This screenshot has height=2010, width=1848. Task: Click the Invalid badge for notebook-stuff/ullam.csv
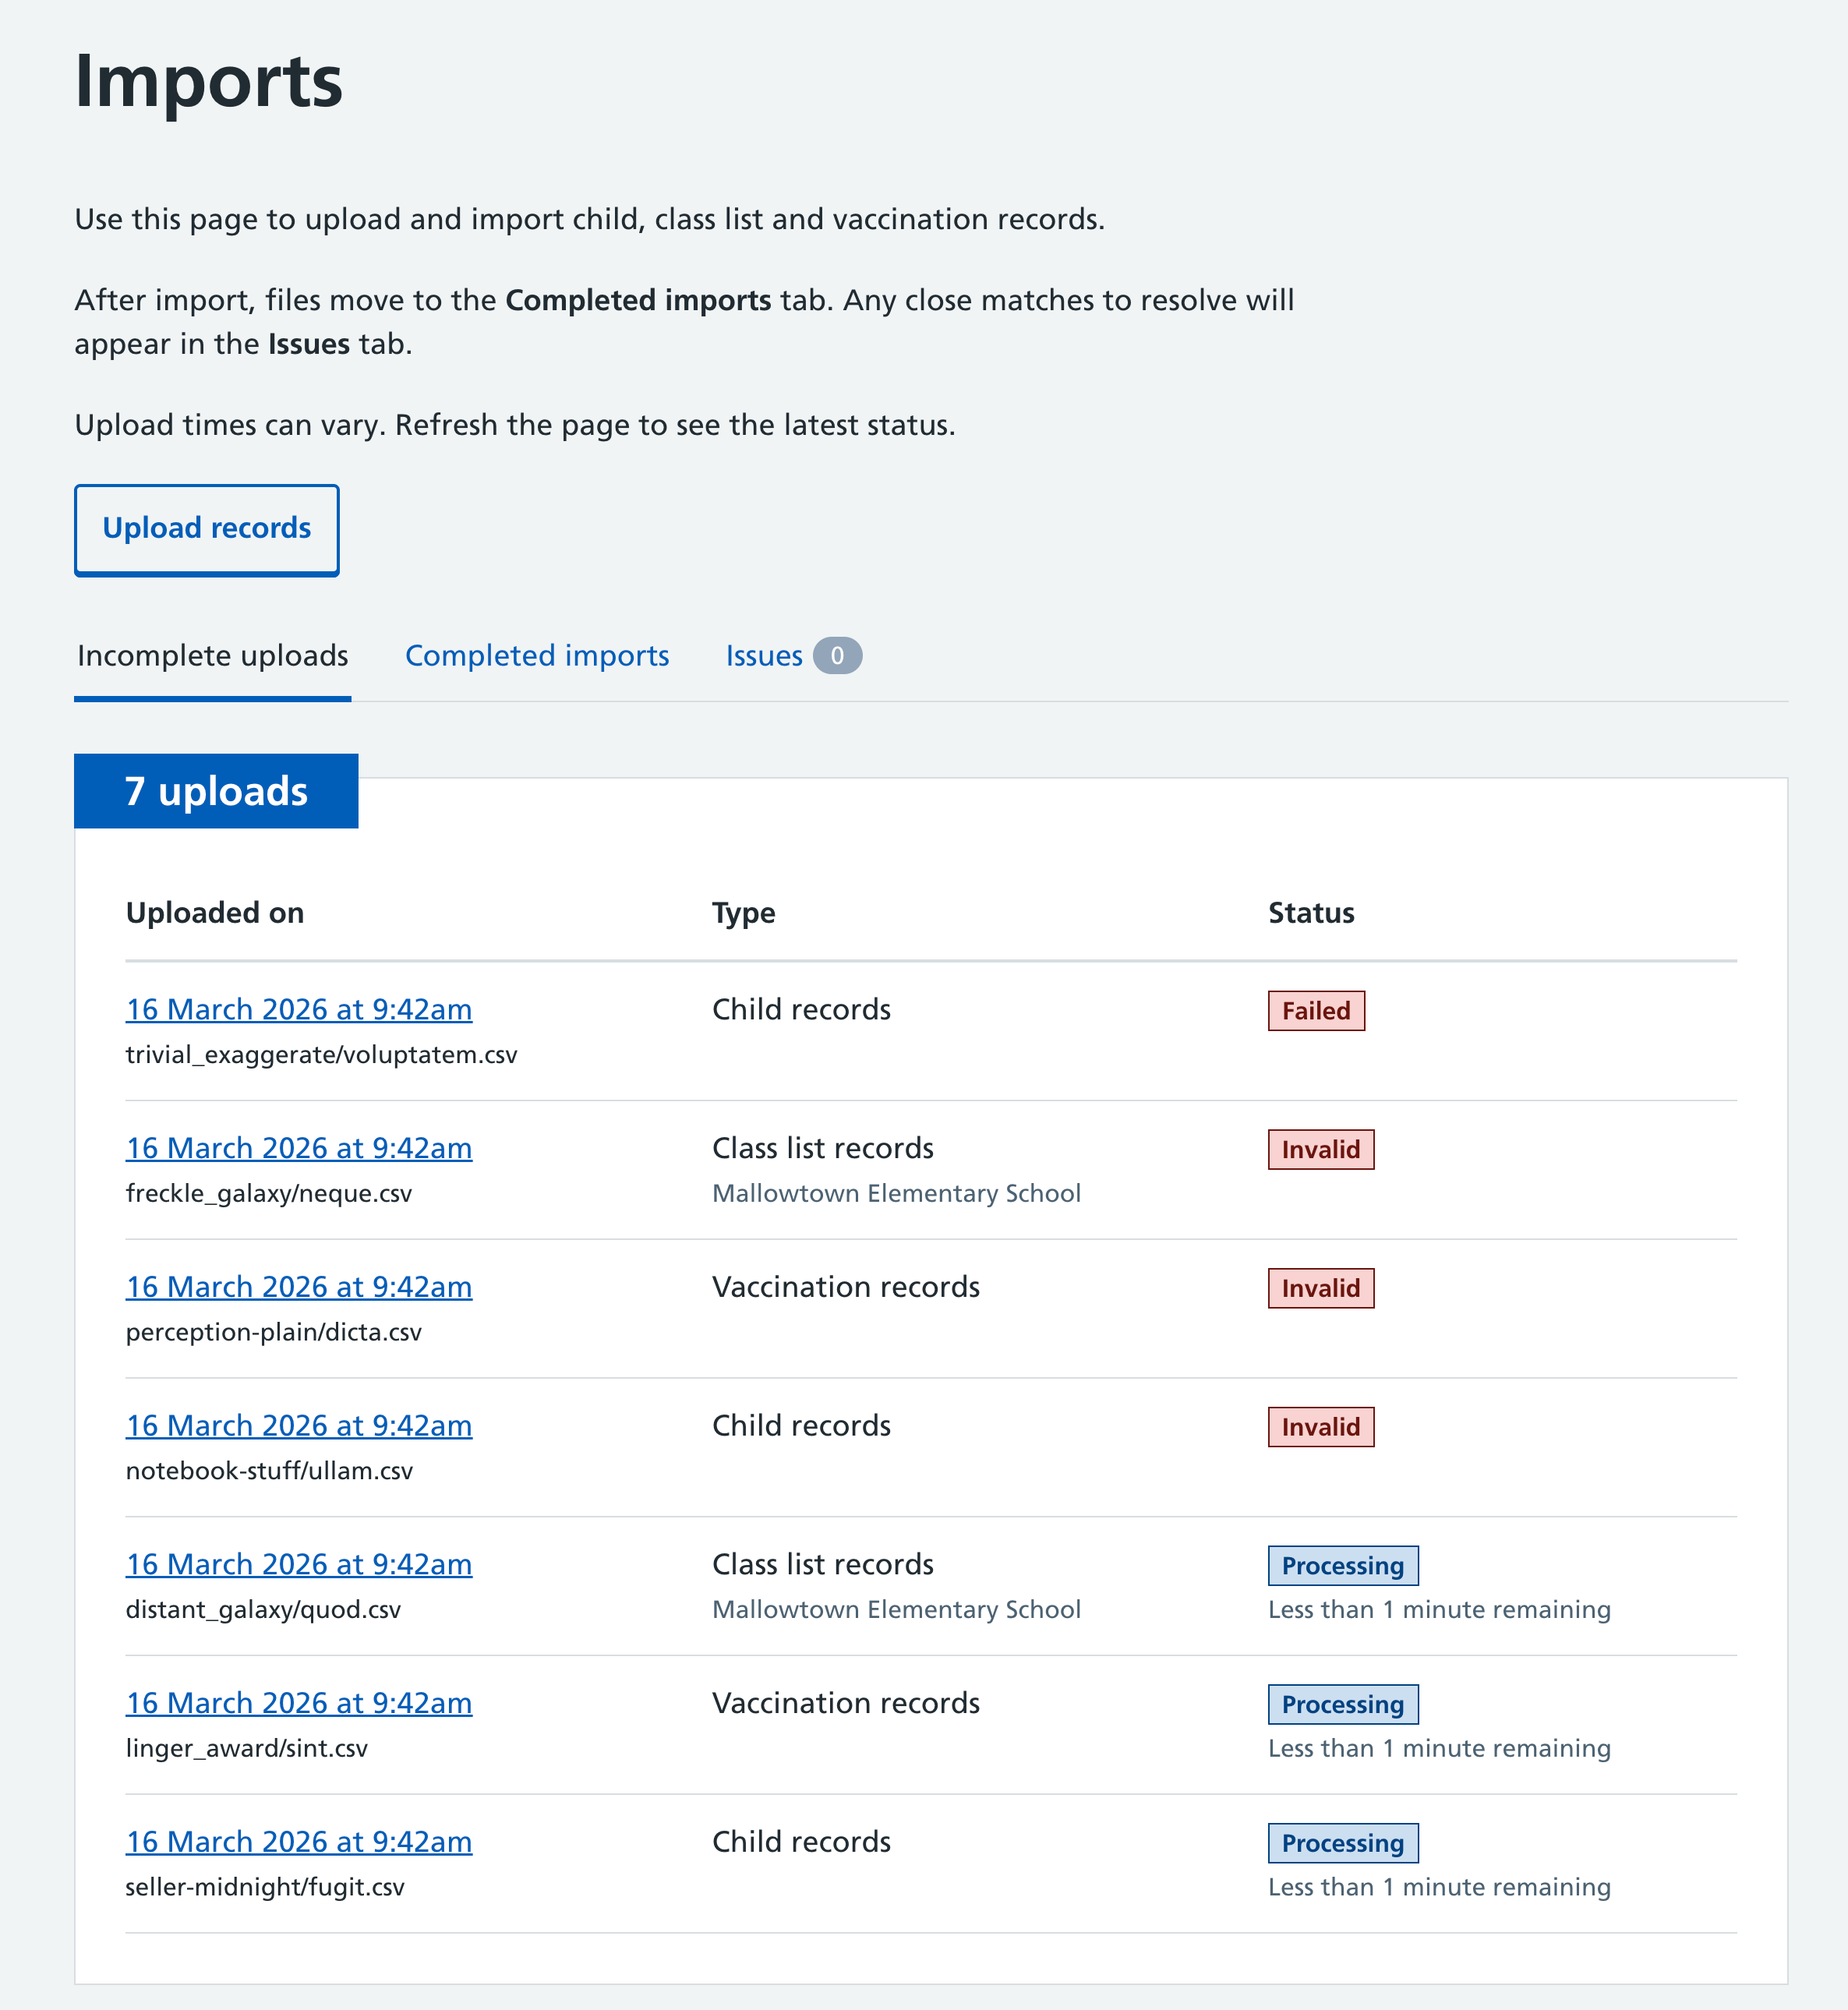pos(1320,1427)
